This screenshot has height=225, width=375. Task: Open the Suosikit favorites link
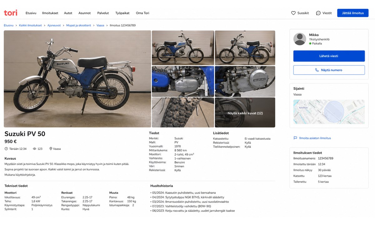(303, 13)
